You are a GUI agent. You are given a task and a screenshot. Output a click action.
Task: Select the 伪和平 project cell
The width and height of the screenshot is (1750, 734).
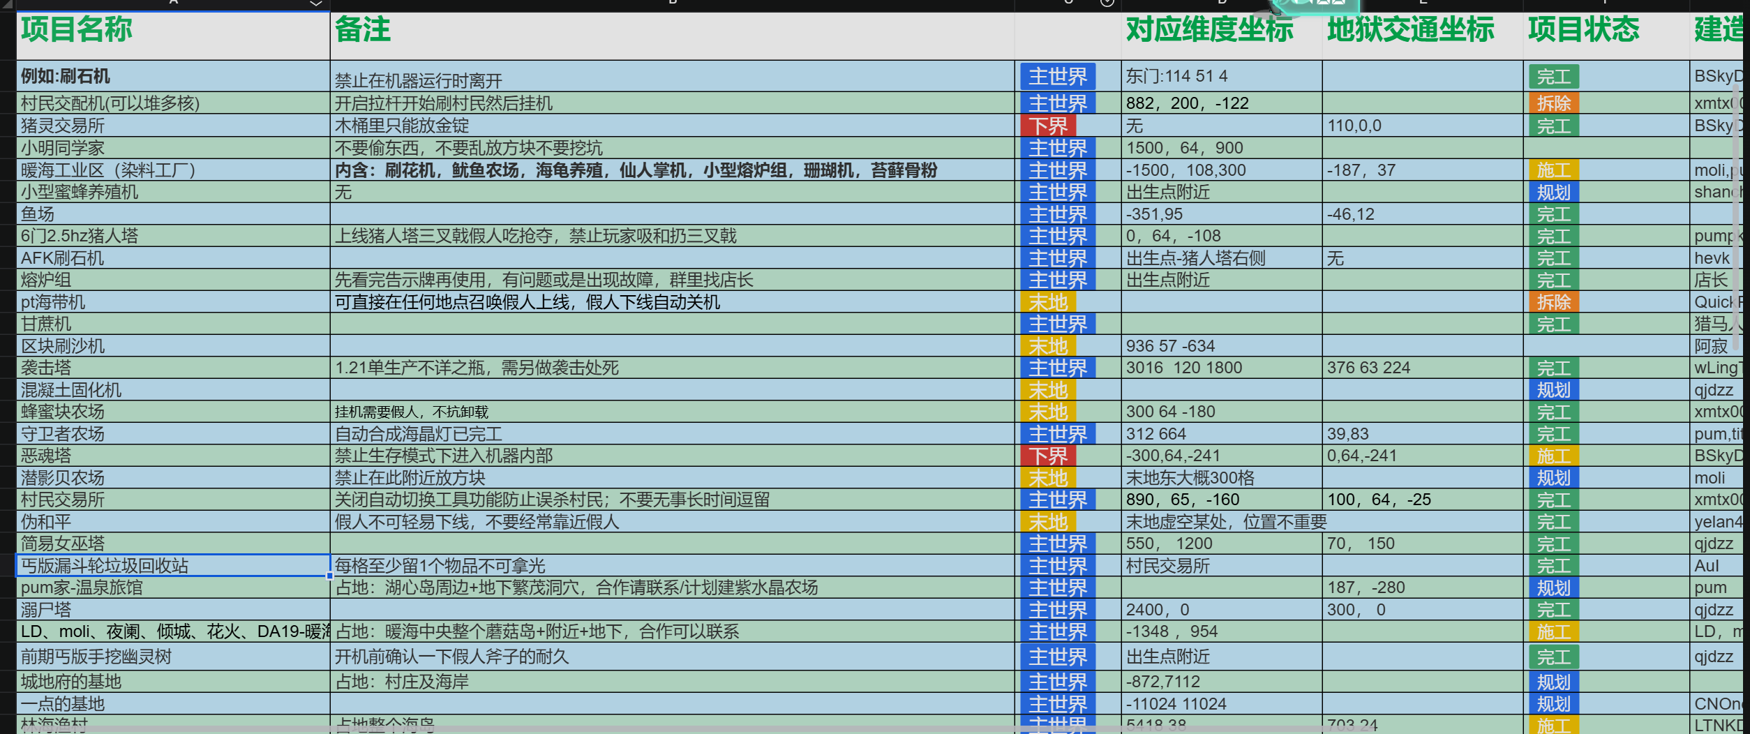[173, 522]
